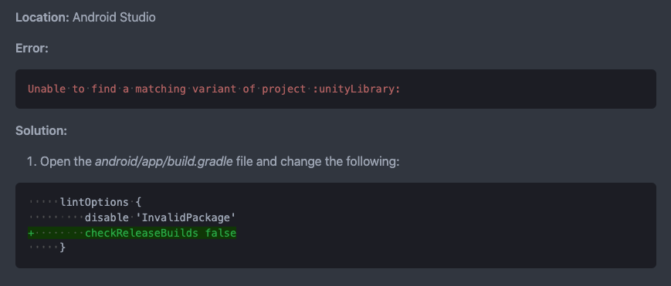Click the green plus diff marker

tap(31, 233)
